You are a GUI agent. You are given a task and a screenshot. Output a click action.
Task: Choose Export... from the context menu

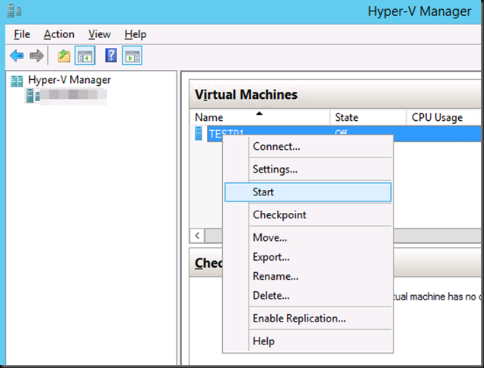(308, 257)
